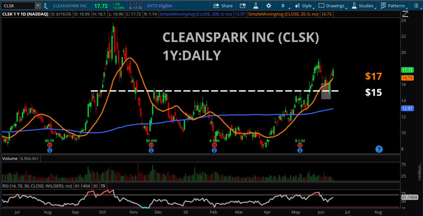Click the blue lightbulb icon near November

pyautogui.click(x=151, y=150)
